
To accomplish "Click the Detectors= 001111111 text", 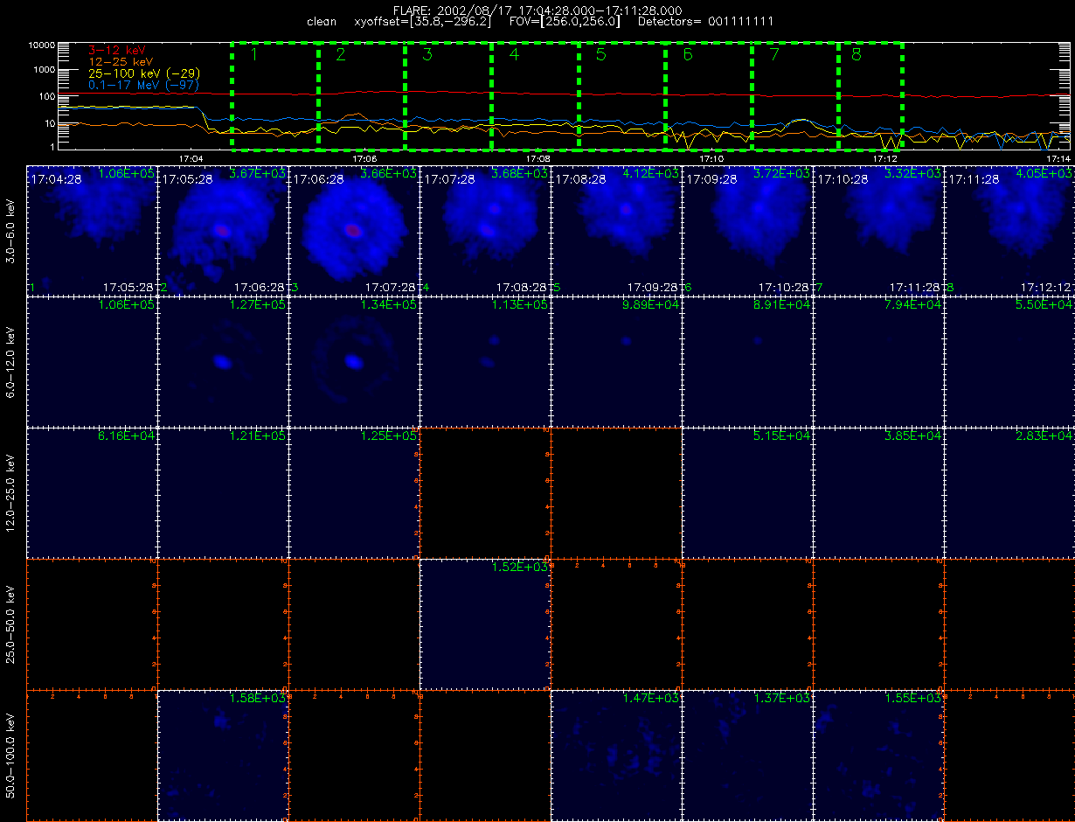I will coord(706,21).
